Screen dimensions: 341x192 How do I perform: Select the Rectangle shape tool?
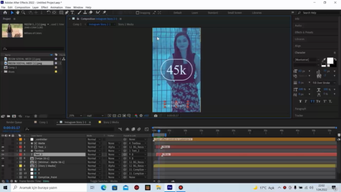61,13
